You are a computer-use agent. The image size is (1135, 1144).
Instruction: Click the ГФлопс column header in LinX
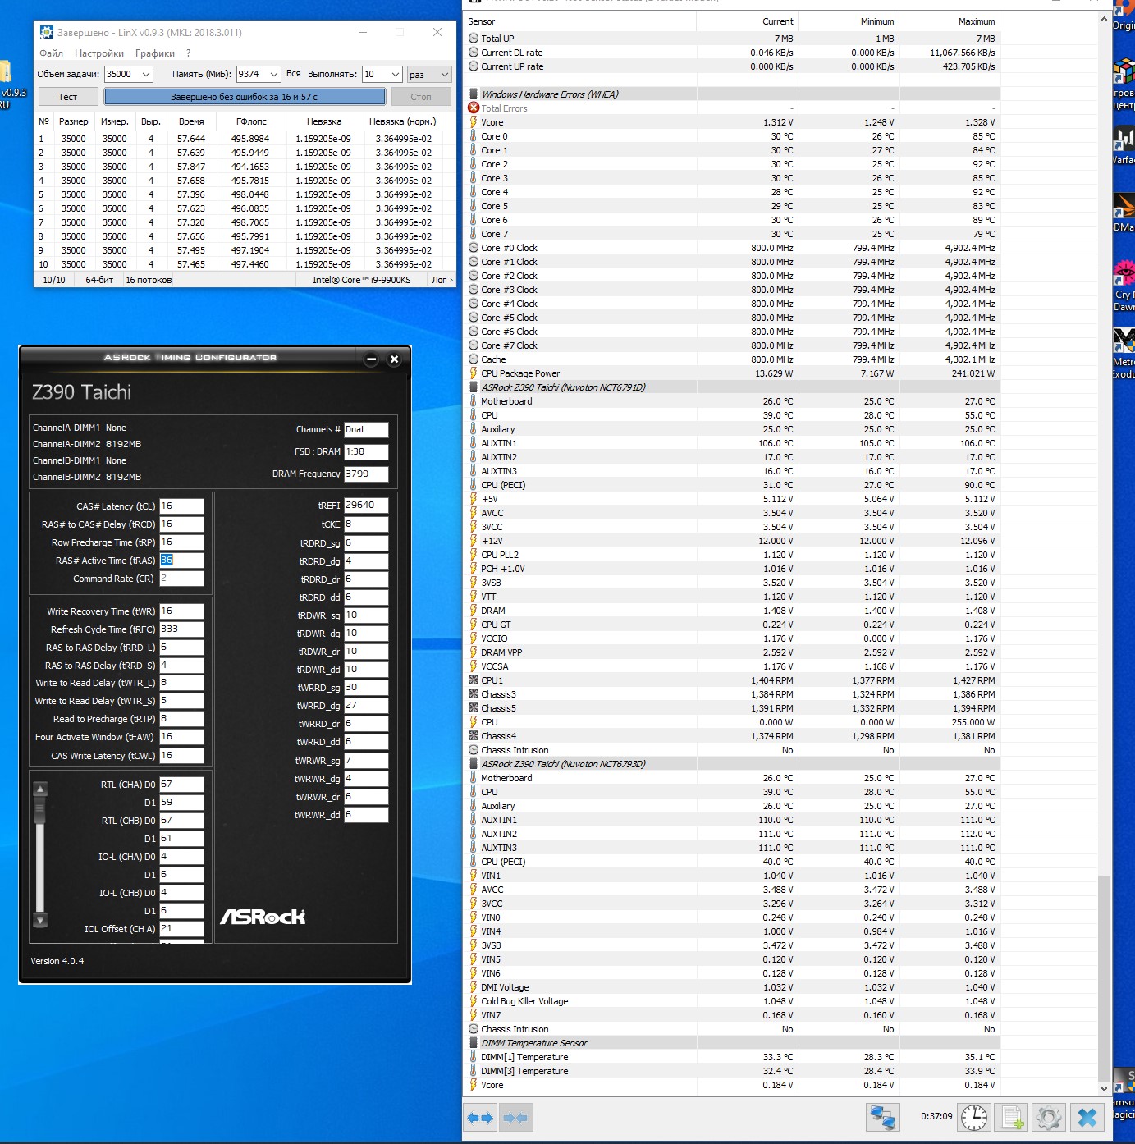pos(251,121)
